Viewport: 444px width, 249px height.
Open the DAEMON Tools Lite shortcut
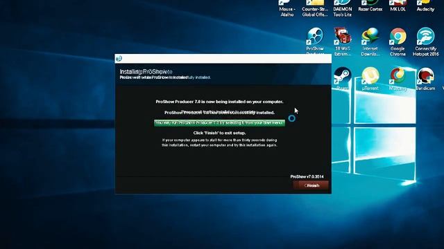[x=342, y=8]
